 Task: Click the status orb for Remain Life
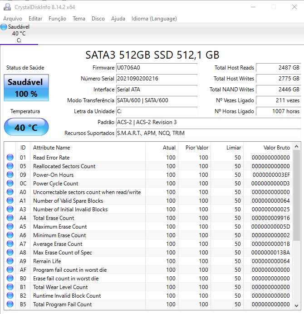click(x=10, y=261)
